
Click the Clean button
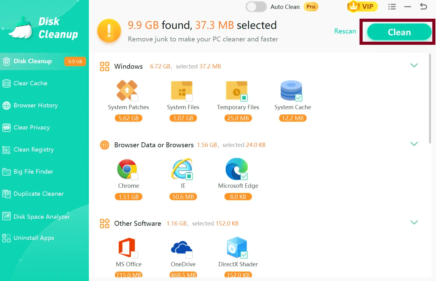[x=398, y=32]
